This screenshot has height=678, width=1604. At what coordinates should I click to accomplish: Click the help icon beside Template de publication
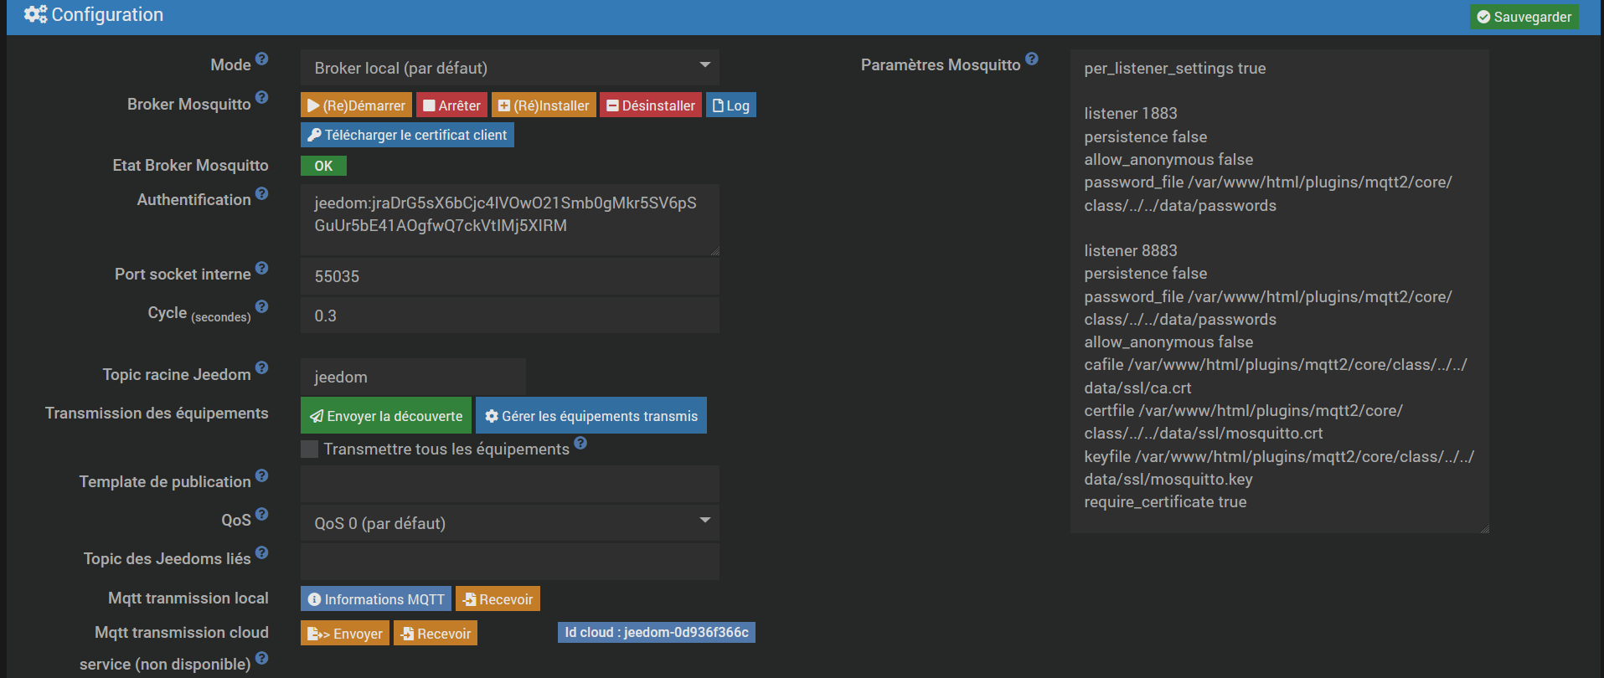click(x=261, y=476)
